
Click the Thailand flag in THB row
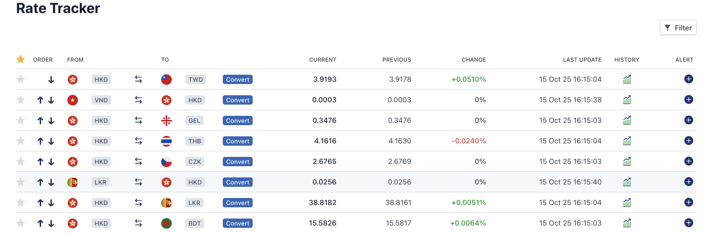pos(166,141)
